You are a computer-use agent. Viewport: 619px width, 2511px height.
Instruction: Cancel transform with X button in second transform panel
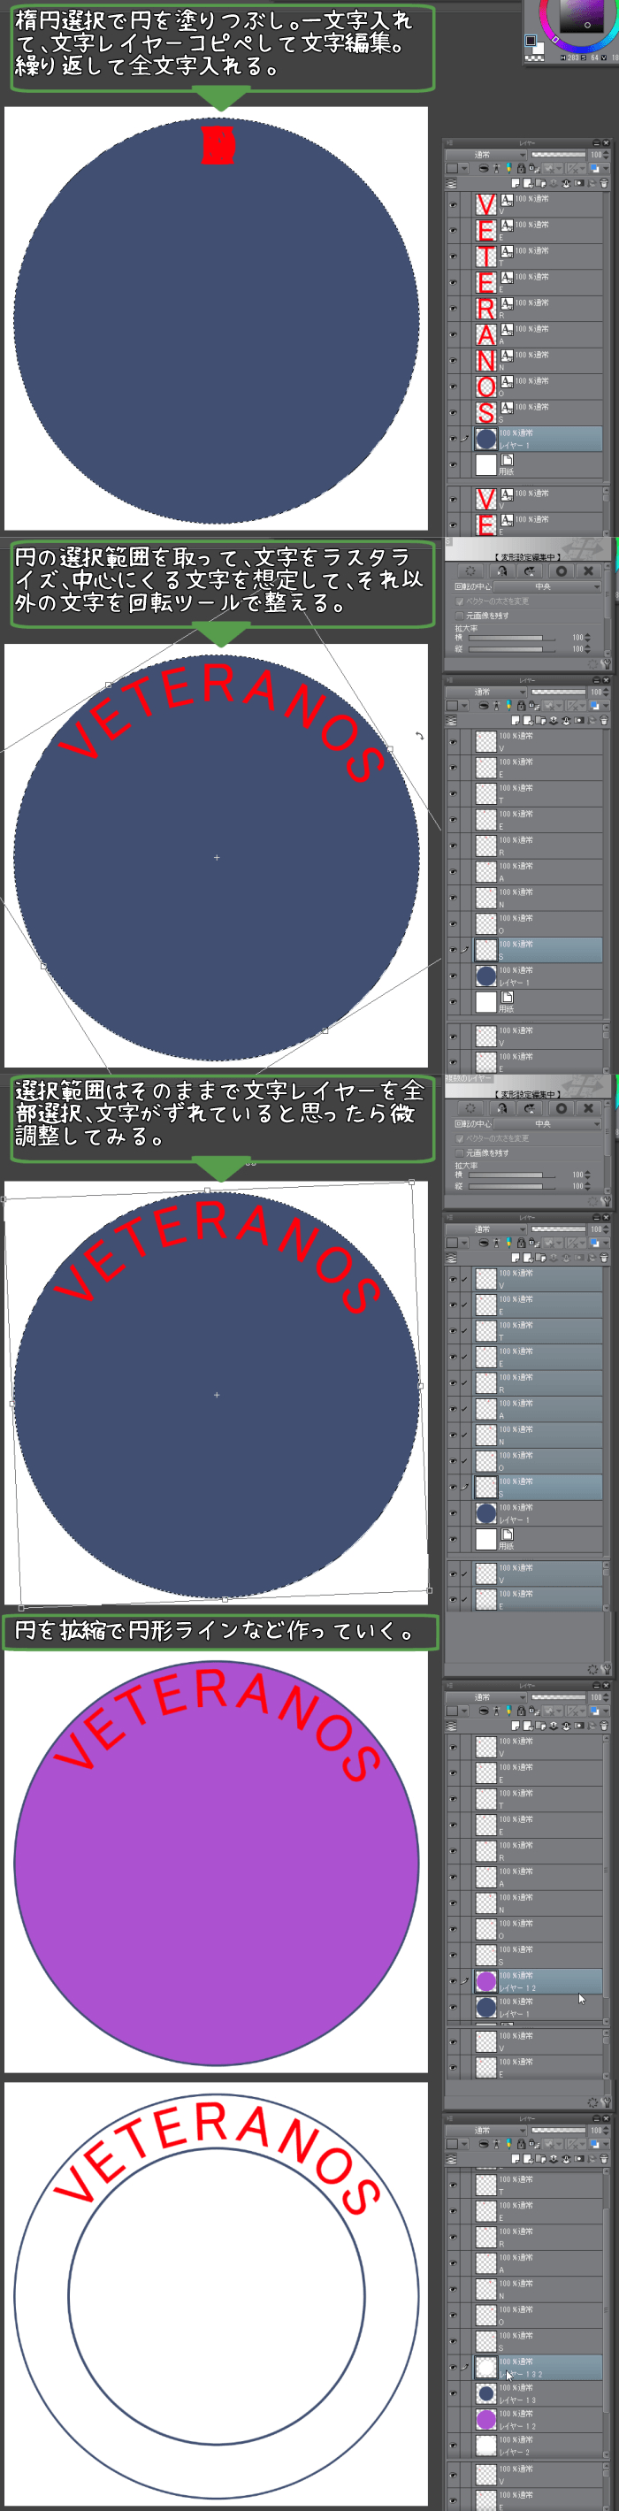tap(588, 1108)
